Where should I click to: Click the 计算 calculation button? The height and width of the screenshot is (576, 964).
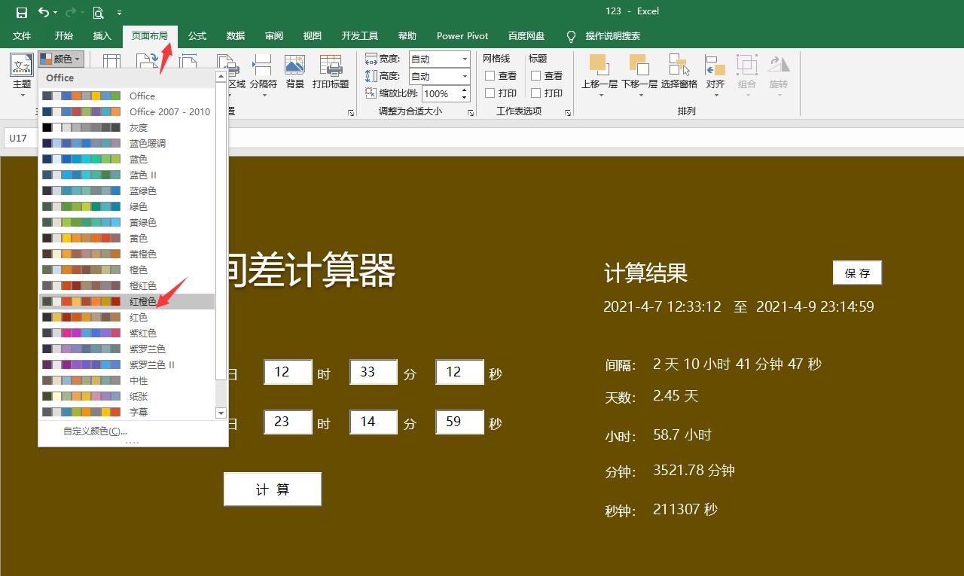[x=272, y=489]
